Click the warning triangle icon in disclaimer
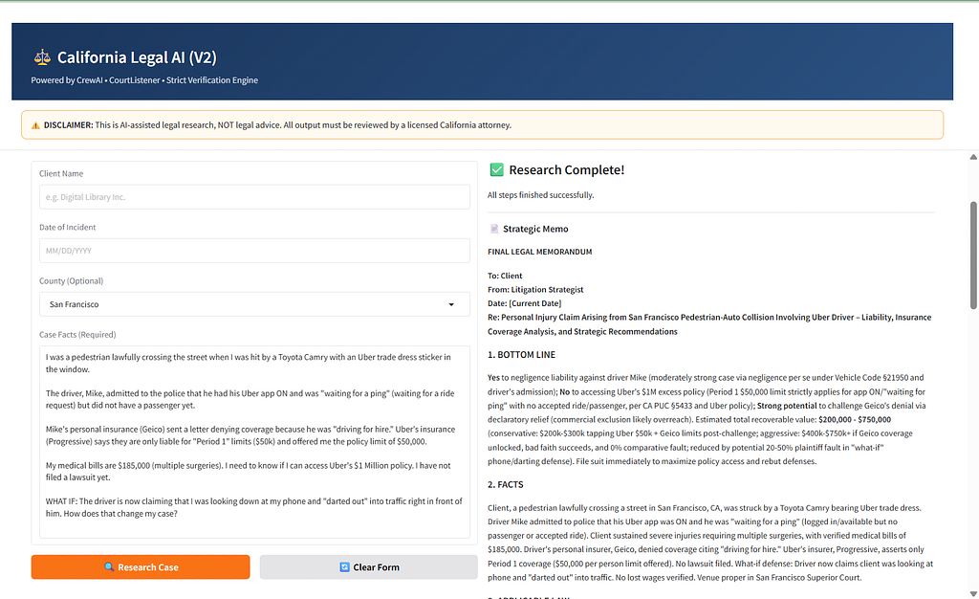This screenshot has height=599, width=979. click(35, 125)
